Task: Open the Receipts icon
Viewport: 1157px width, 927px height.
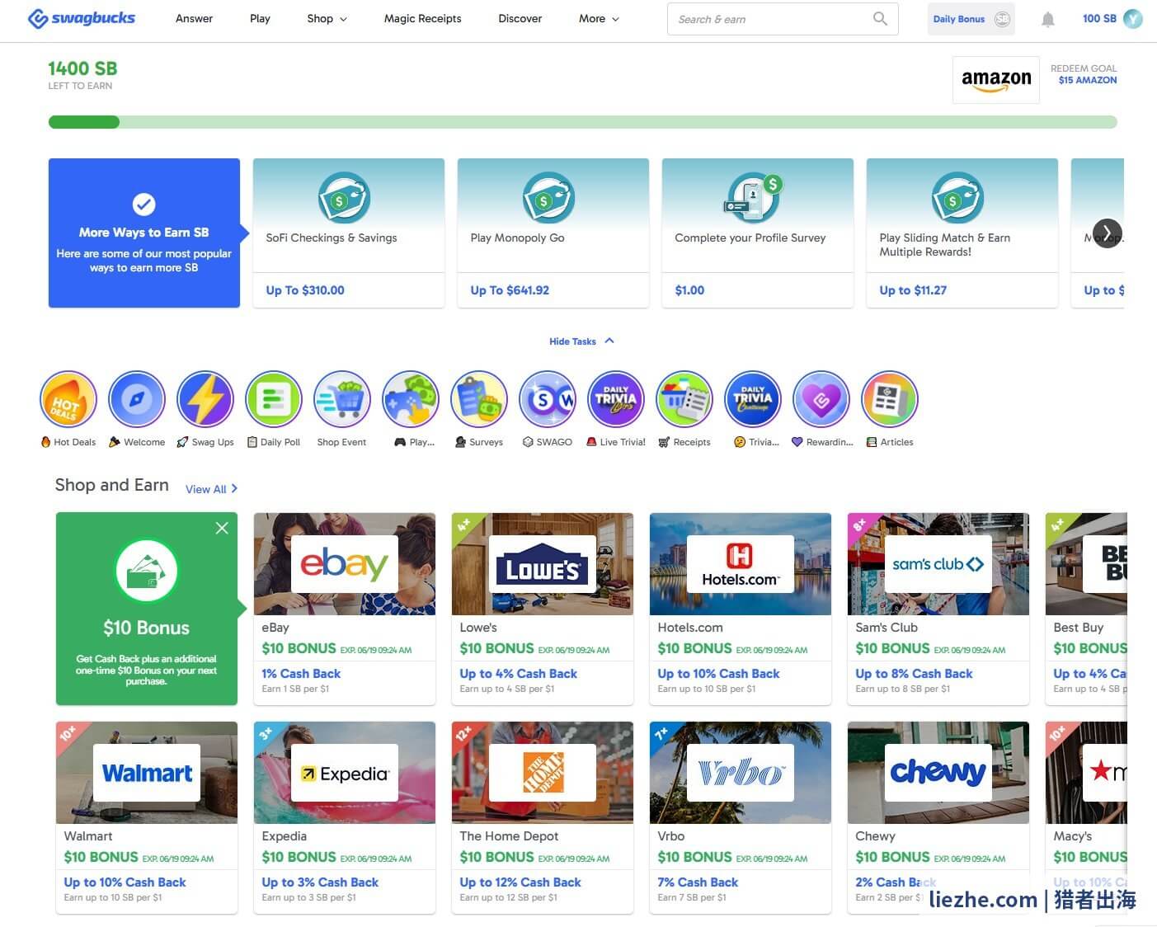Action: tap(684, 399)
